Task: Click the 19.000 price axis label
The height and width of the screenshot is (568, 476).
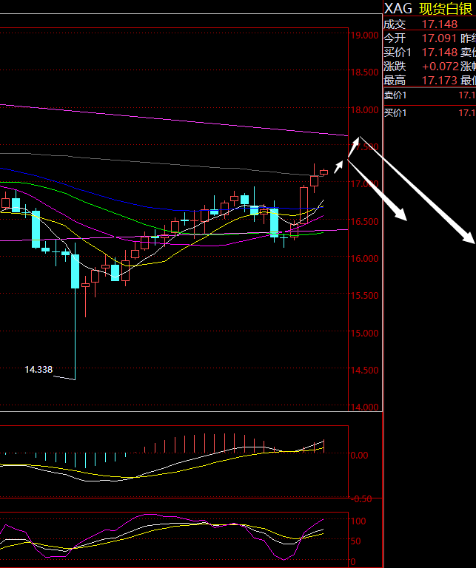Action: tap(364, 35)
